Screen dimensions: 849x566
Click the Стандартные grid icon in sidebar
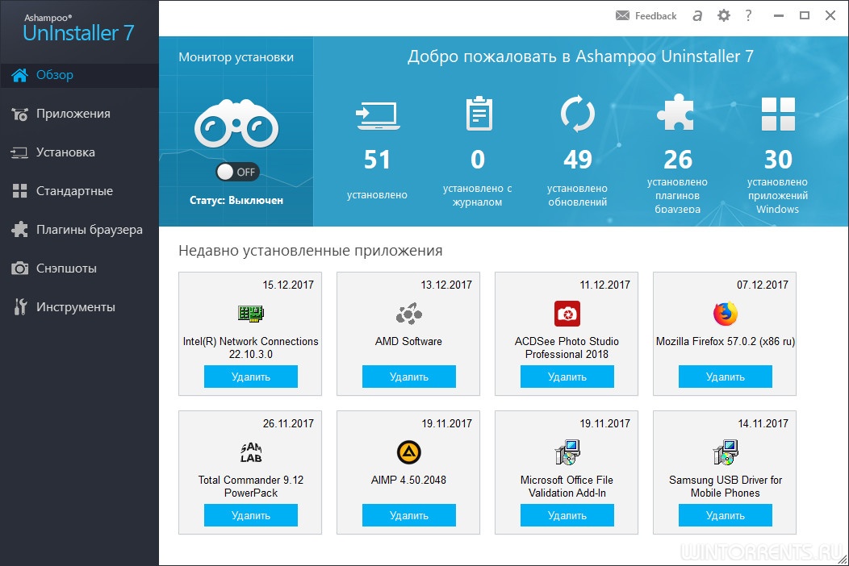[19, 191]
